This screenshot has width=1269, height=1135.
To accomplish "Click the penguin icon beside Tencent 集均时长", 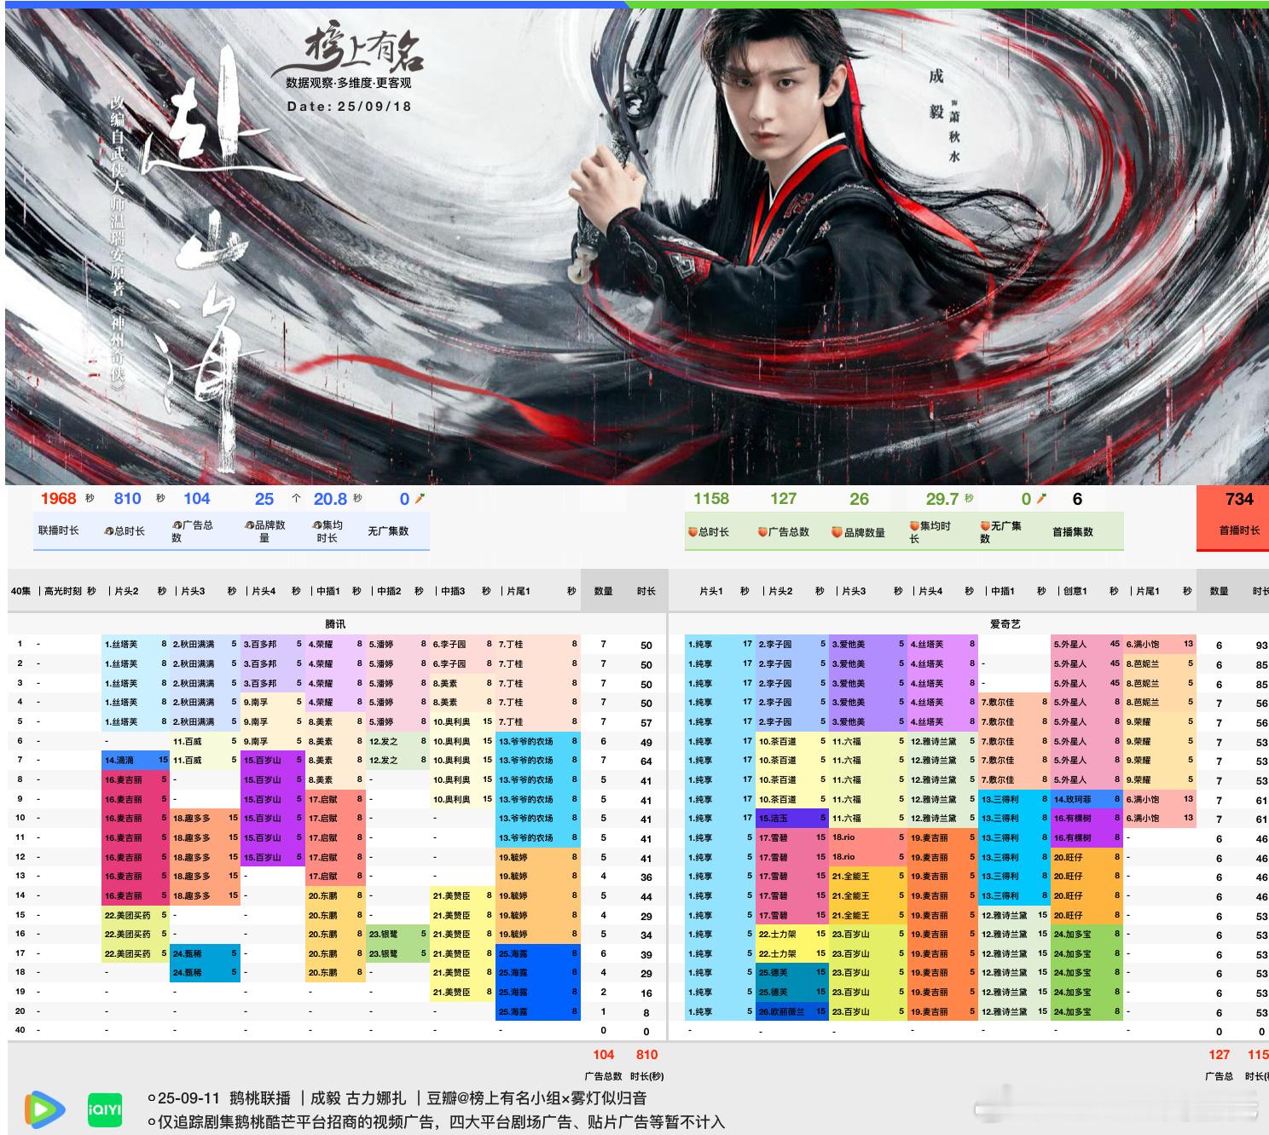I will coord(316,525).
